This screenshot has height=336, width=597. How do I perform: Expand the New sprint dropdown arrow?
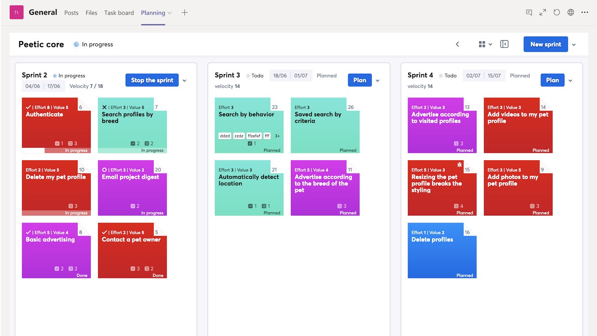click(x=574, y=45)
